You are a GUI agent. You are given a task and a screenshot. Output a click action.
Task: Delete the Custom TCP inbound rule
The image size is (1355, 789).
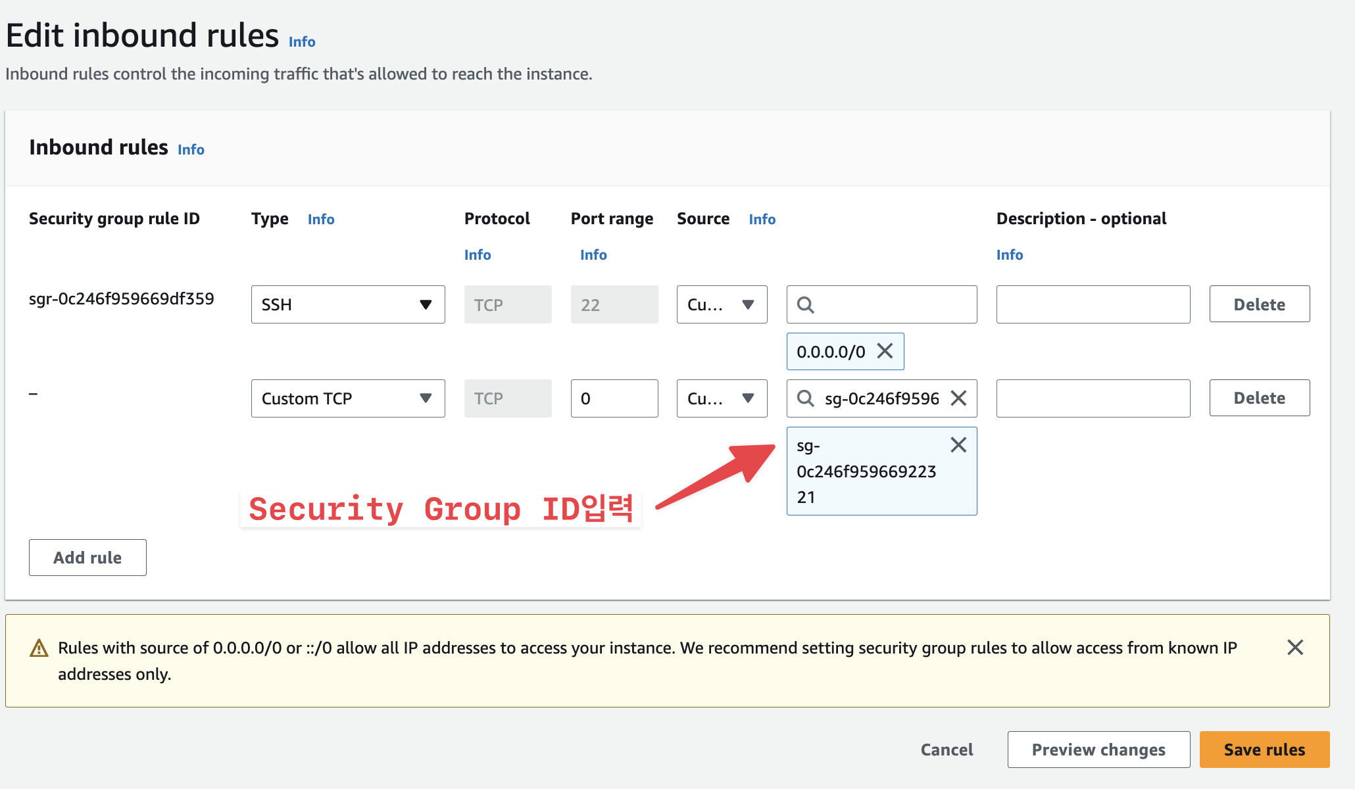pos(1259,398)
